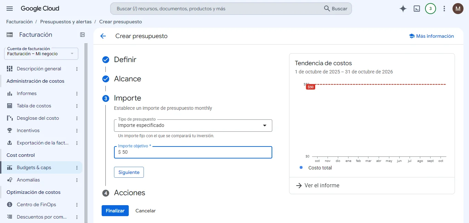Open more options for Exportación de la facturación
The width and height of the screenshot is (469, 223).
coord(77,143)
